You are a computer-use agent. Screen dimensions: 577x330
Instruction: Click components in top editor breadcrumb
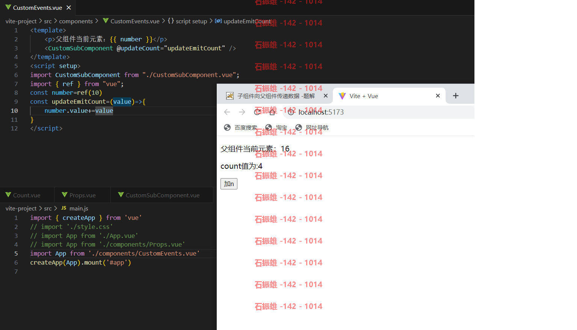coord(76,21)
